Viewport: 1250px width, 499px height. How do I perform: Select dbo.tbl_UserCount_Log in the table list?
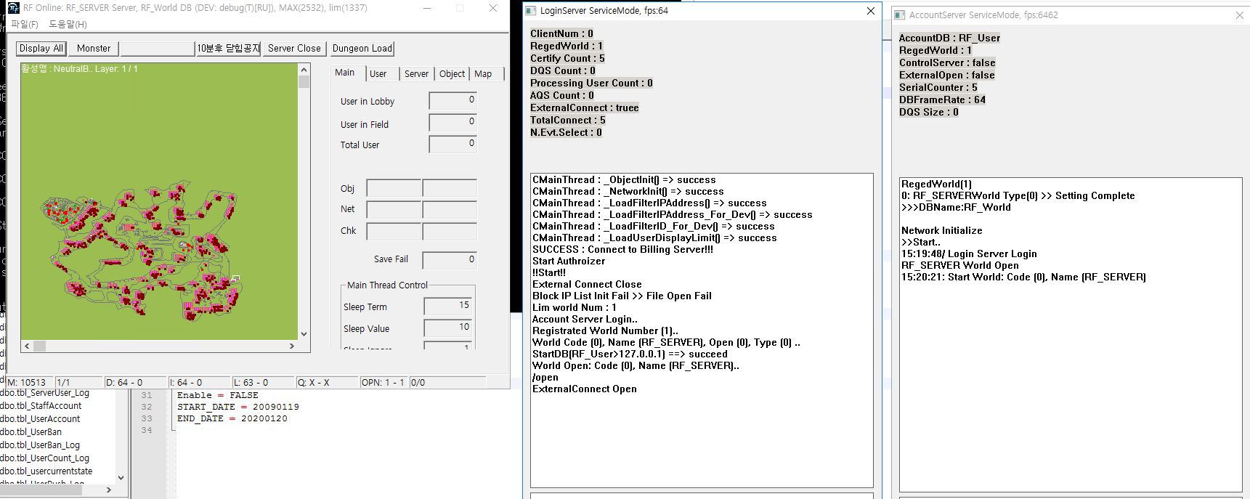point(44,458)
